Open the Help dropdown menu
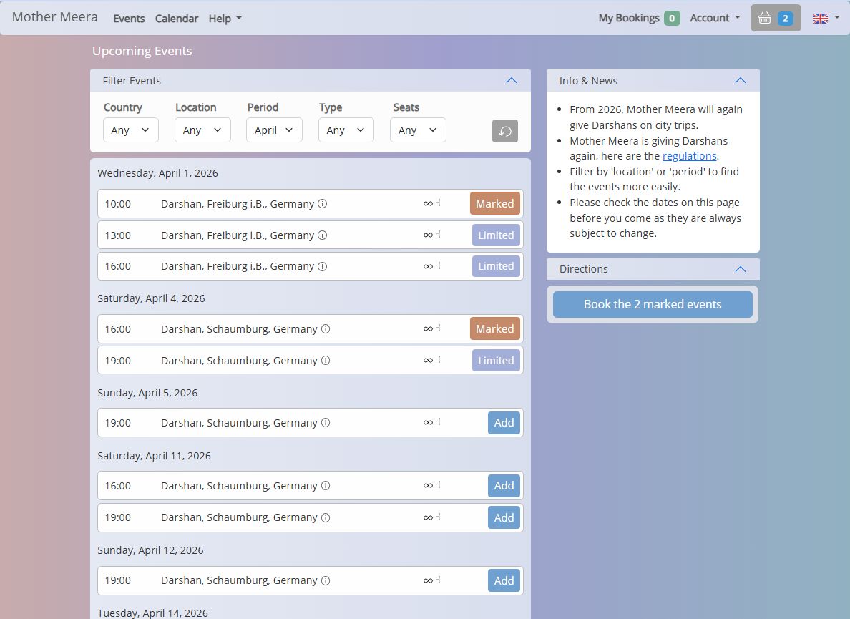The image size is (850, 619). (225, 19)
